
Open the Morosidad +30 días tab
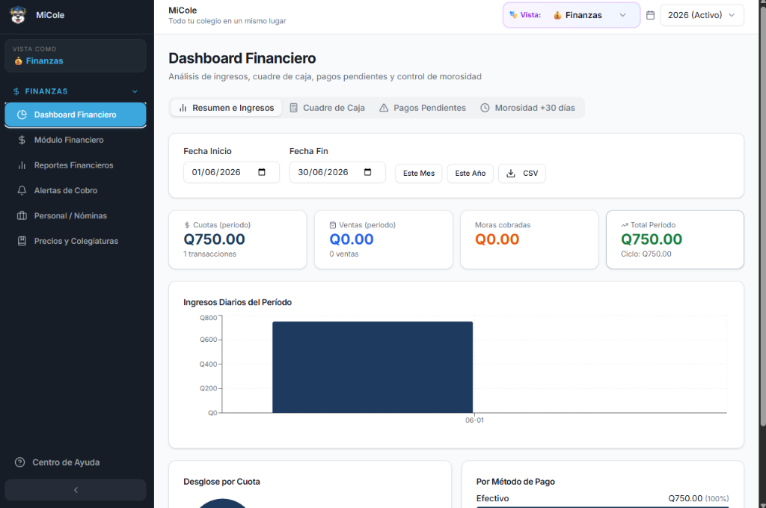pyautogui.click(x=527, y=108)
